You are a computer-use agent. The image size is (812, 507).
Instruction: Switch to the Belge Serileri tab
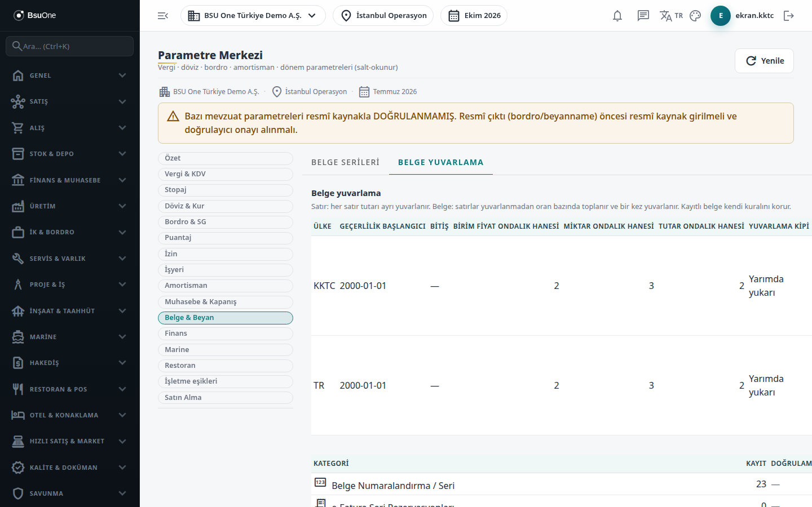click(345, 162)
